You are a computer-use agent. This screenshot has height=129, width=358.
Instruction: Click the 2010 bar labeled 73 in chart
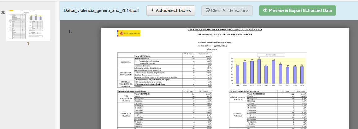coord(273,72)
